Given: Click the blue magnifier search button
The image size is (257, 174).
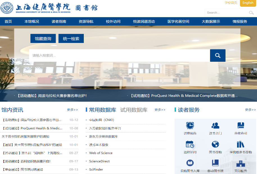Looking at the screenshot, I should (x=218, y=56).
